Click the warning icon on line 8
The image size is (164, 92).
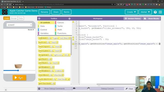(x=73, y=37)
